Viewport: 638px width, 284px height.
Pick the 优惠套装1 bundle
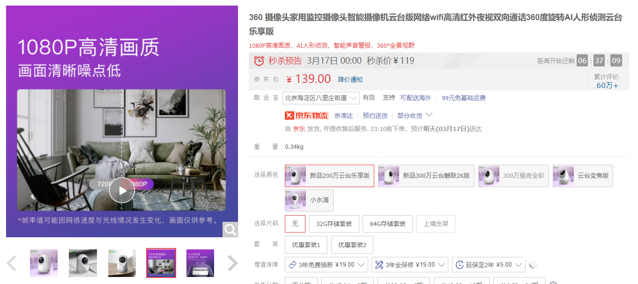(x=306, y=245)
